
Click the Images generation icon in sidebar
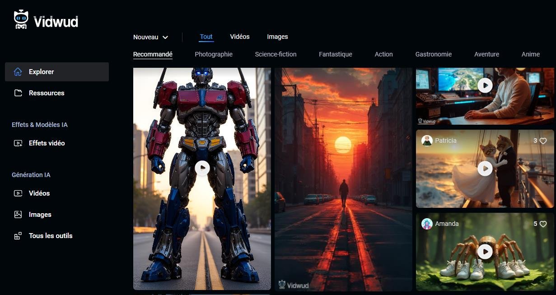18,215
